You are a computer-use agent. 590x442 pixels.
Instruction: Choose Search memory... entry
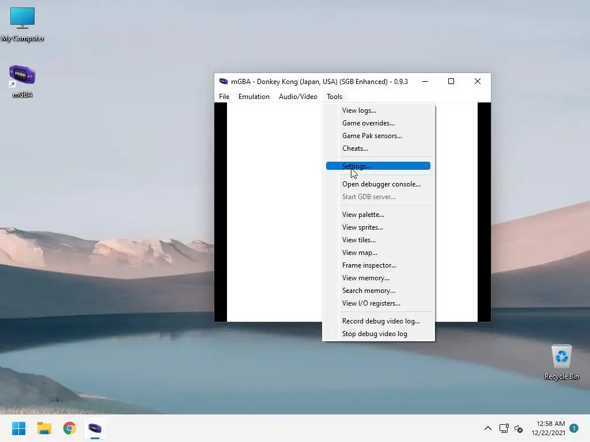(x=378, y=291)
